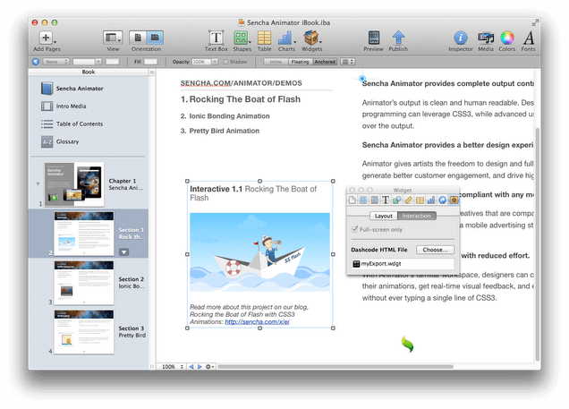Image resolution: width=569 pixels, height=409 pixels.
Task: Click the blue styles drawer button in format bar
Action: tap(36, 62)
